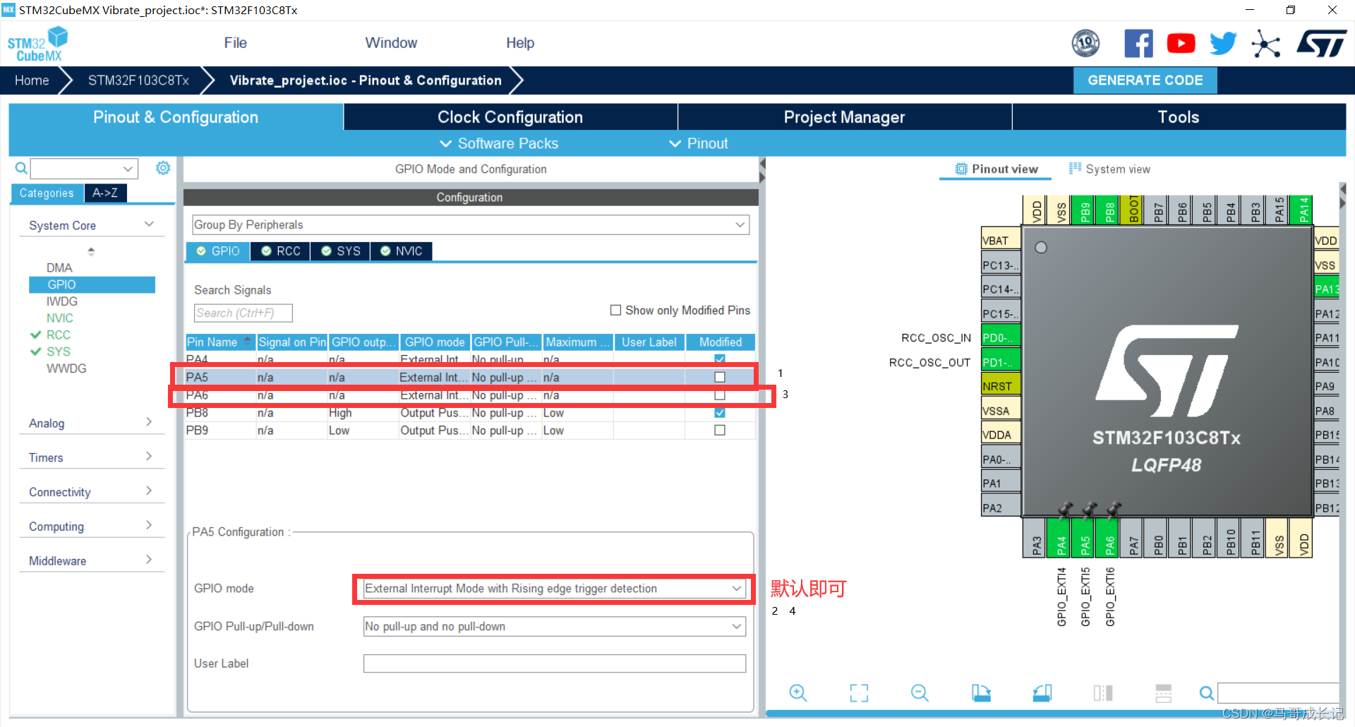Screen dimensions: 1355x727
Task: Click the GENERATE CODE button
Action: (x=1145, y=80)
